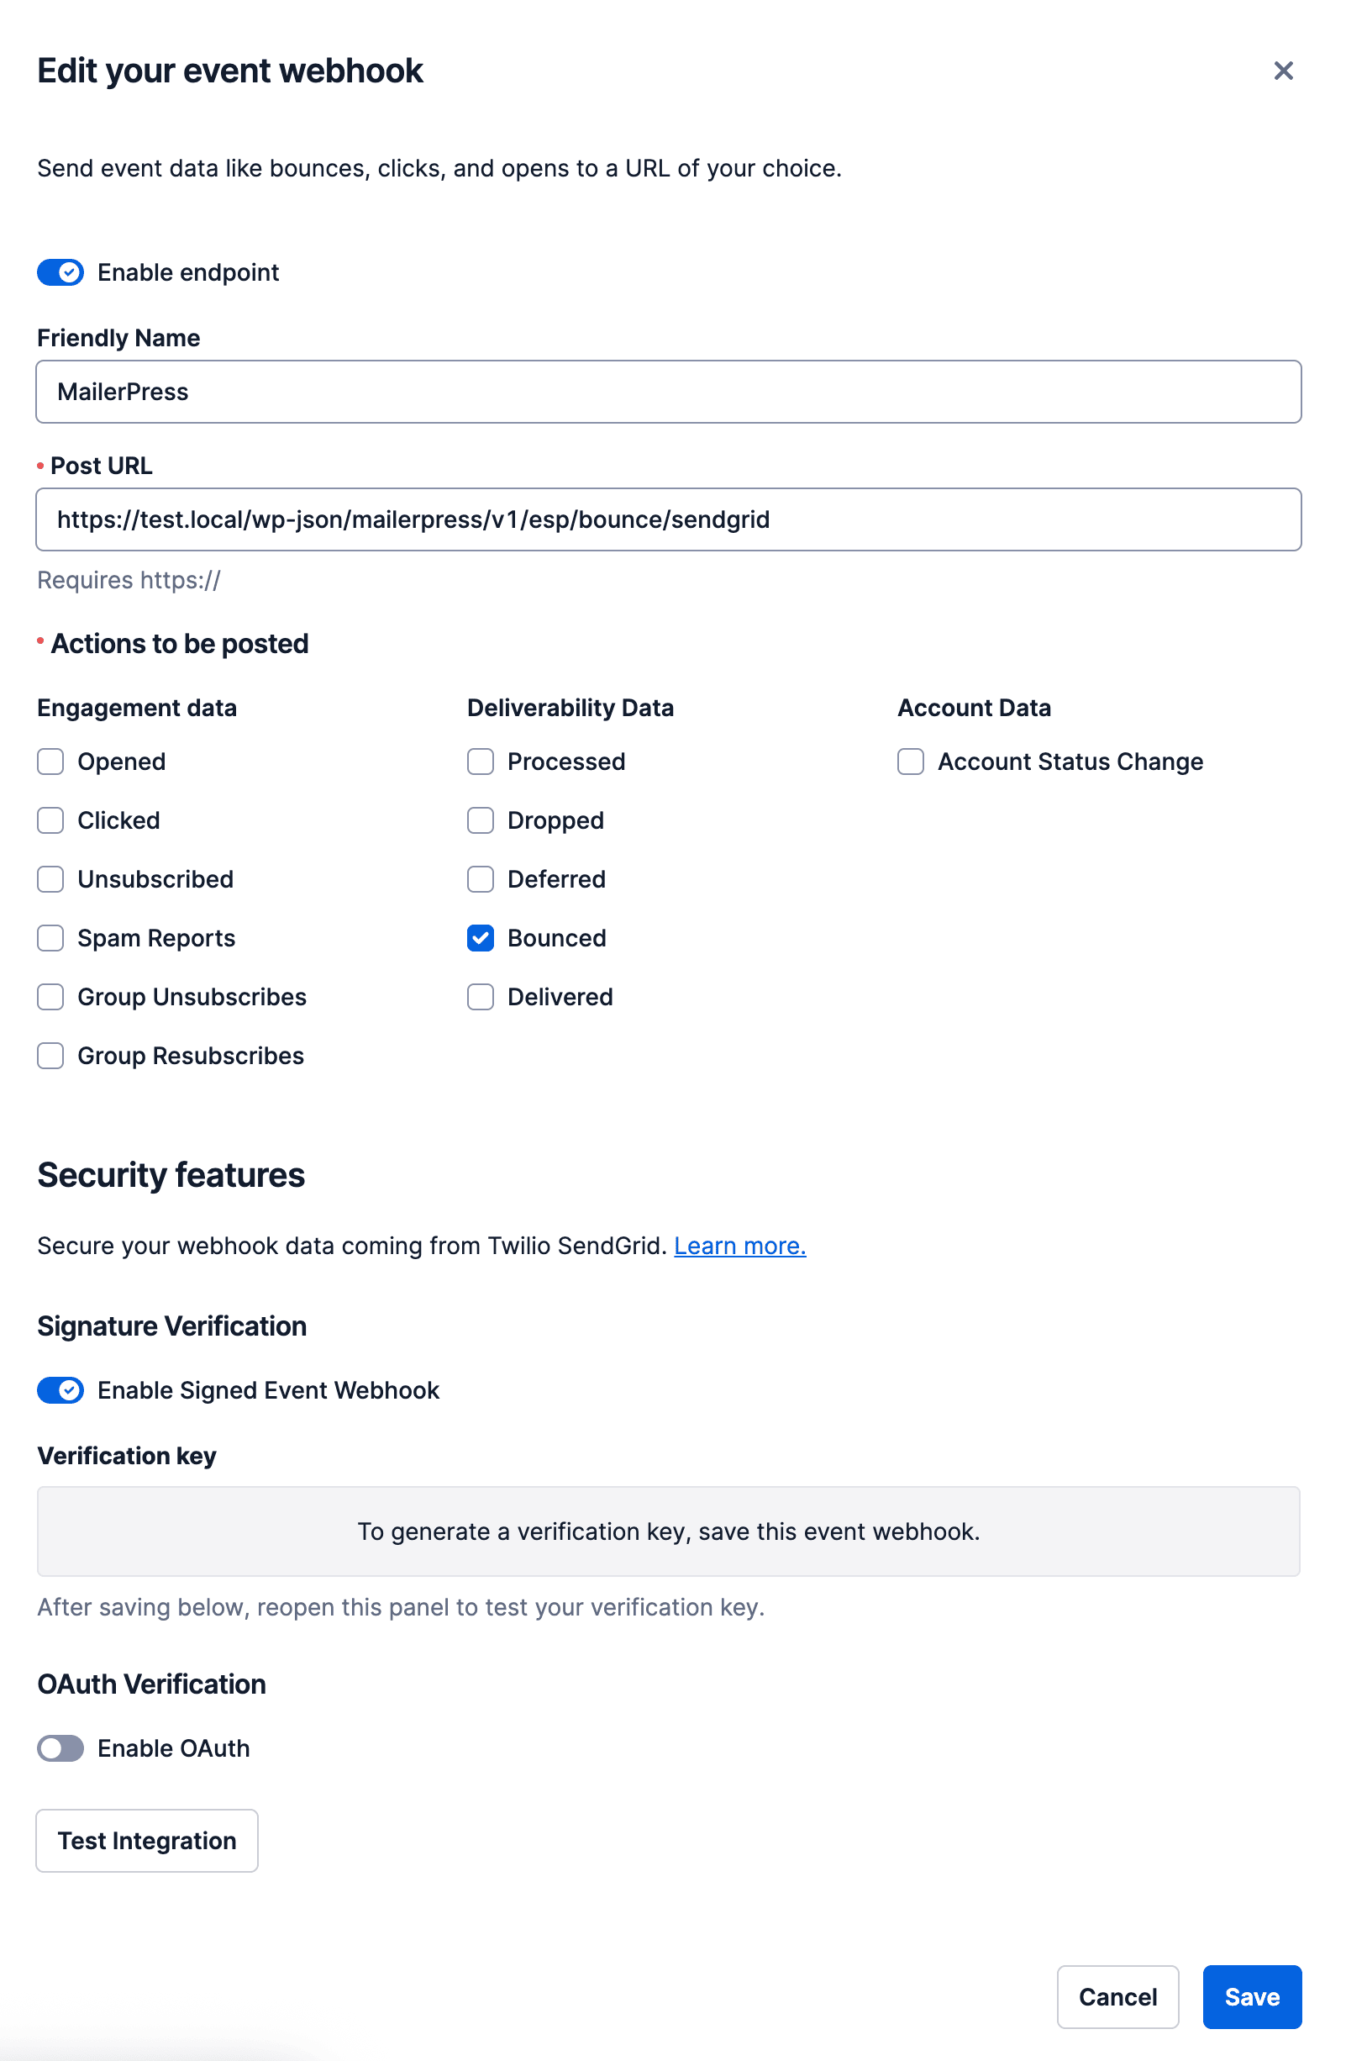Enable the Dropped event checkbox

click(x=481, y=820)
